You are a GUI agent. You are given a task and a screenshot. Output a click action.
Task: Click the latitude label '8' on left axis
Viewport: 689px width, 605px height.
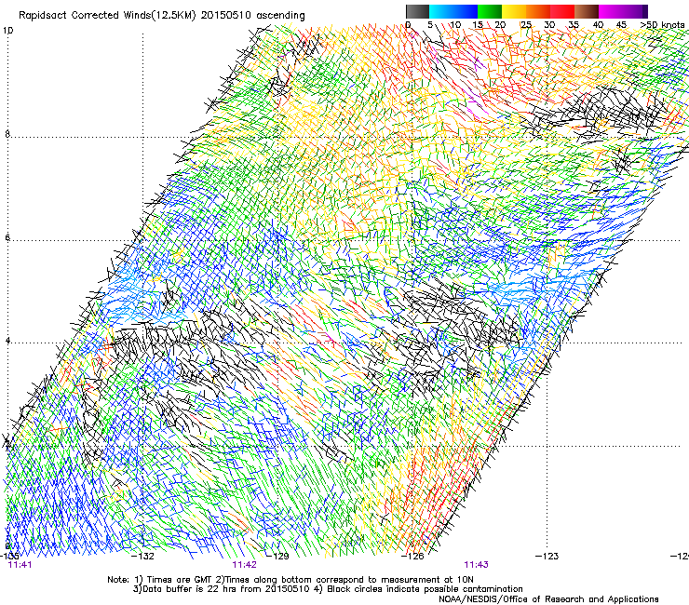(x=7, y=134)
